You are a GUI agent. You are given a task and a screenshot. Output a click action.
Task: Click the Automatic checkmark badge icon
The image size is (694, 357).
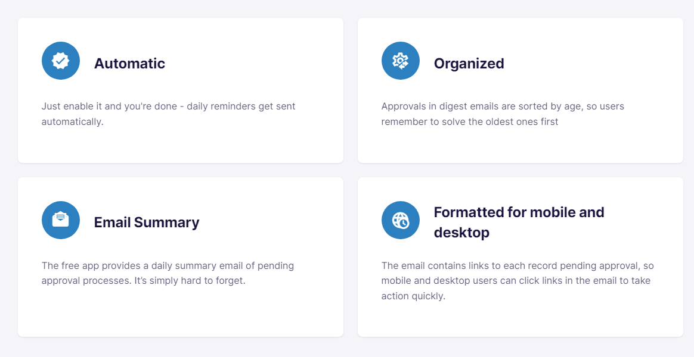coord(61,61)
